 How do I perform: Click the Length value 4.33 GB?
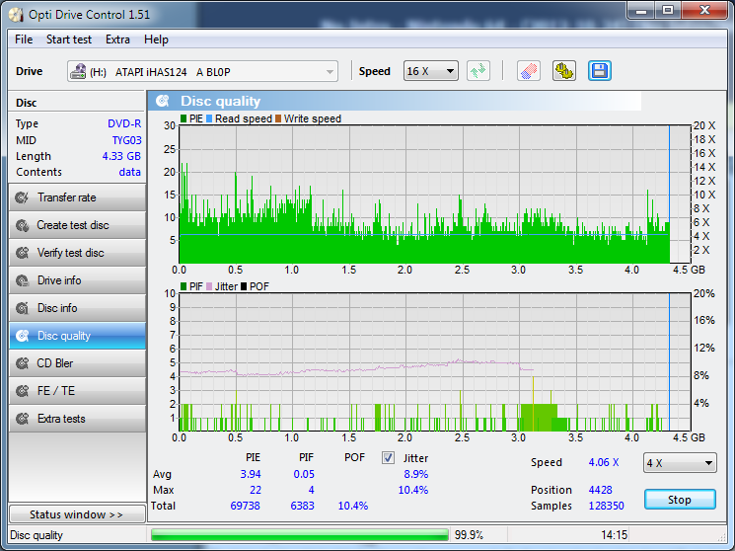[121, 156]
